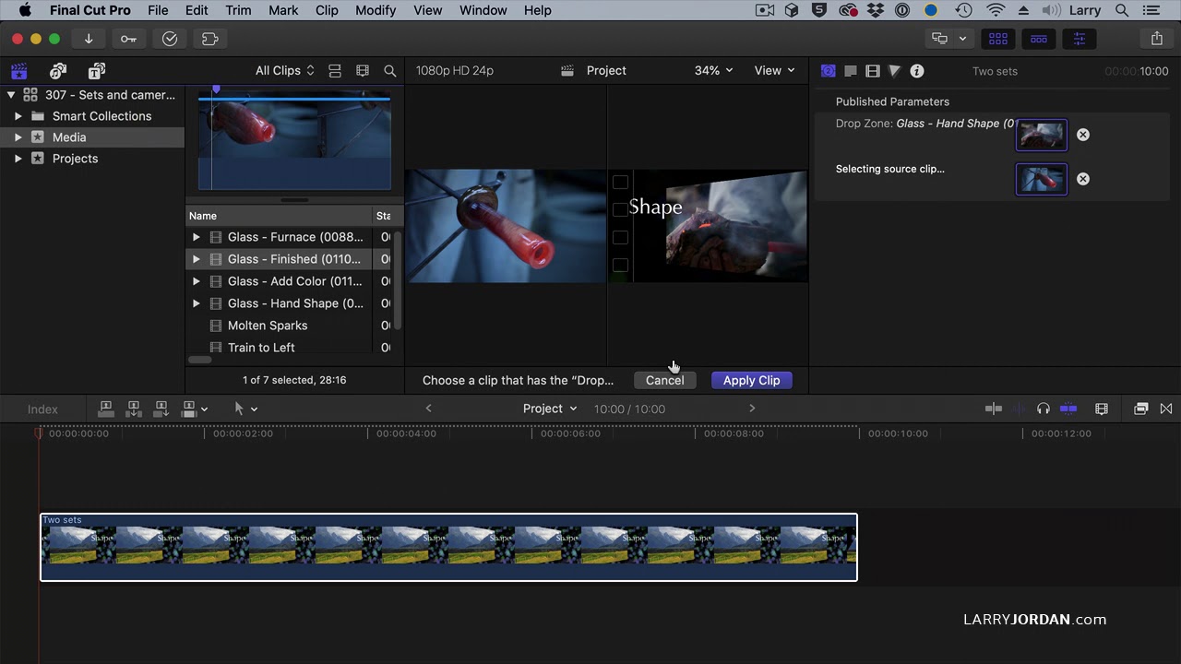Expand Glass - Add Color clip row
The width and height of the screenshot is (1181, 664).
(x=196, y=281)
